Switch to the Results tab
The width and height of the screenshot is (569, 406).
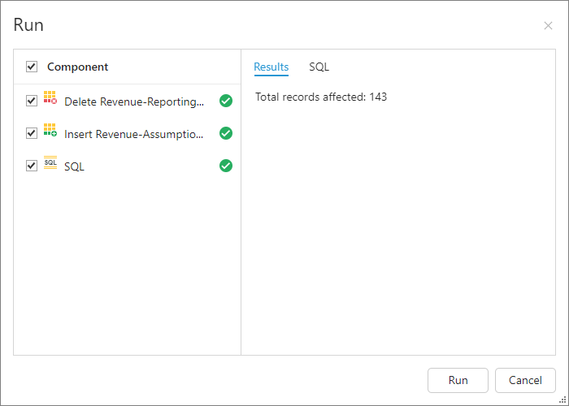pyautogui.click(x=271, y=67)
